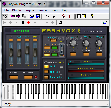The width and height of the screenshot is (111, 108).
Task: Open the File menu
Action: (x=6, y=10)
